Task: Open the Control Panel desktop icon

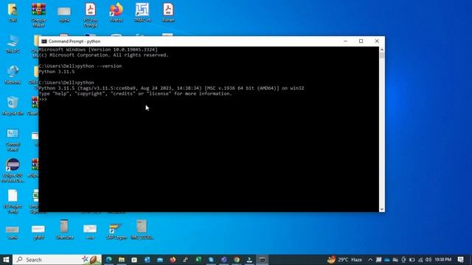Action: tap(13, 140)
